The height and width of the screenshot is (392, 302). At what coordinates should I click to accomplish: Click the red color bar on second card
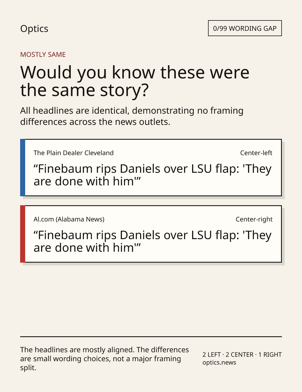(23, 234)
